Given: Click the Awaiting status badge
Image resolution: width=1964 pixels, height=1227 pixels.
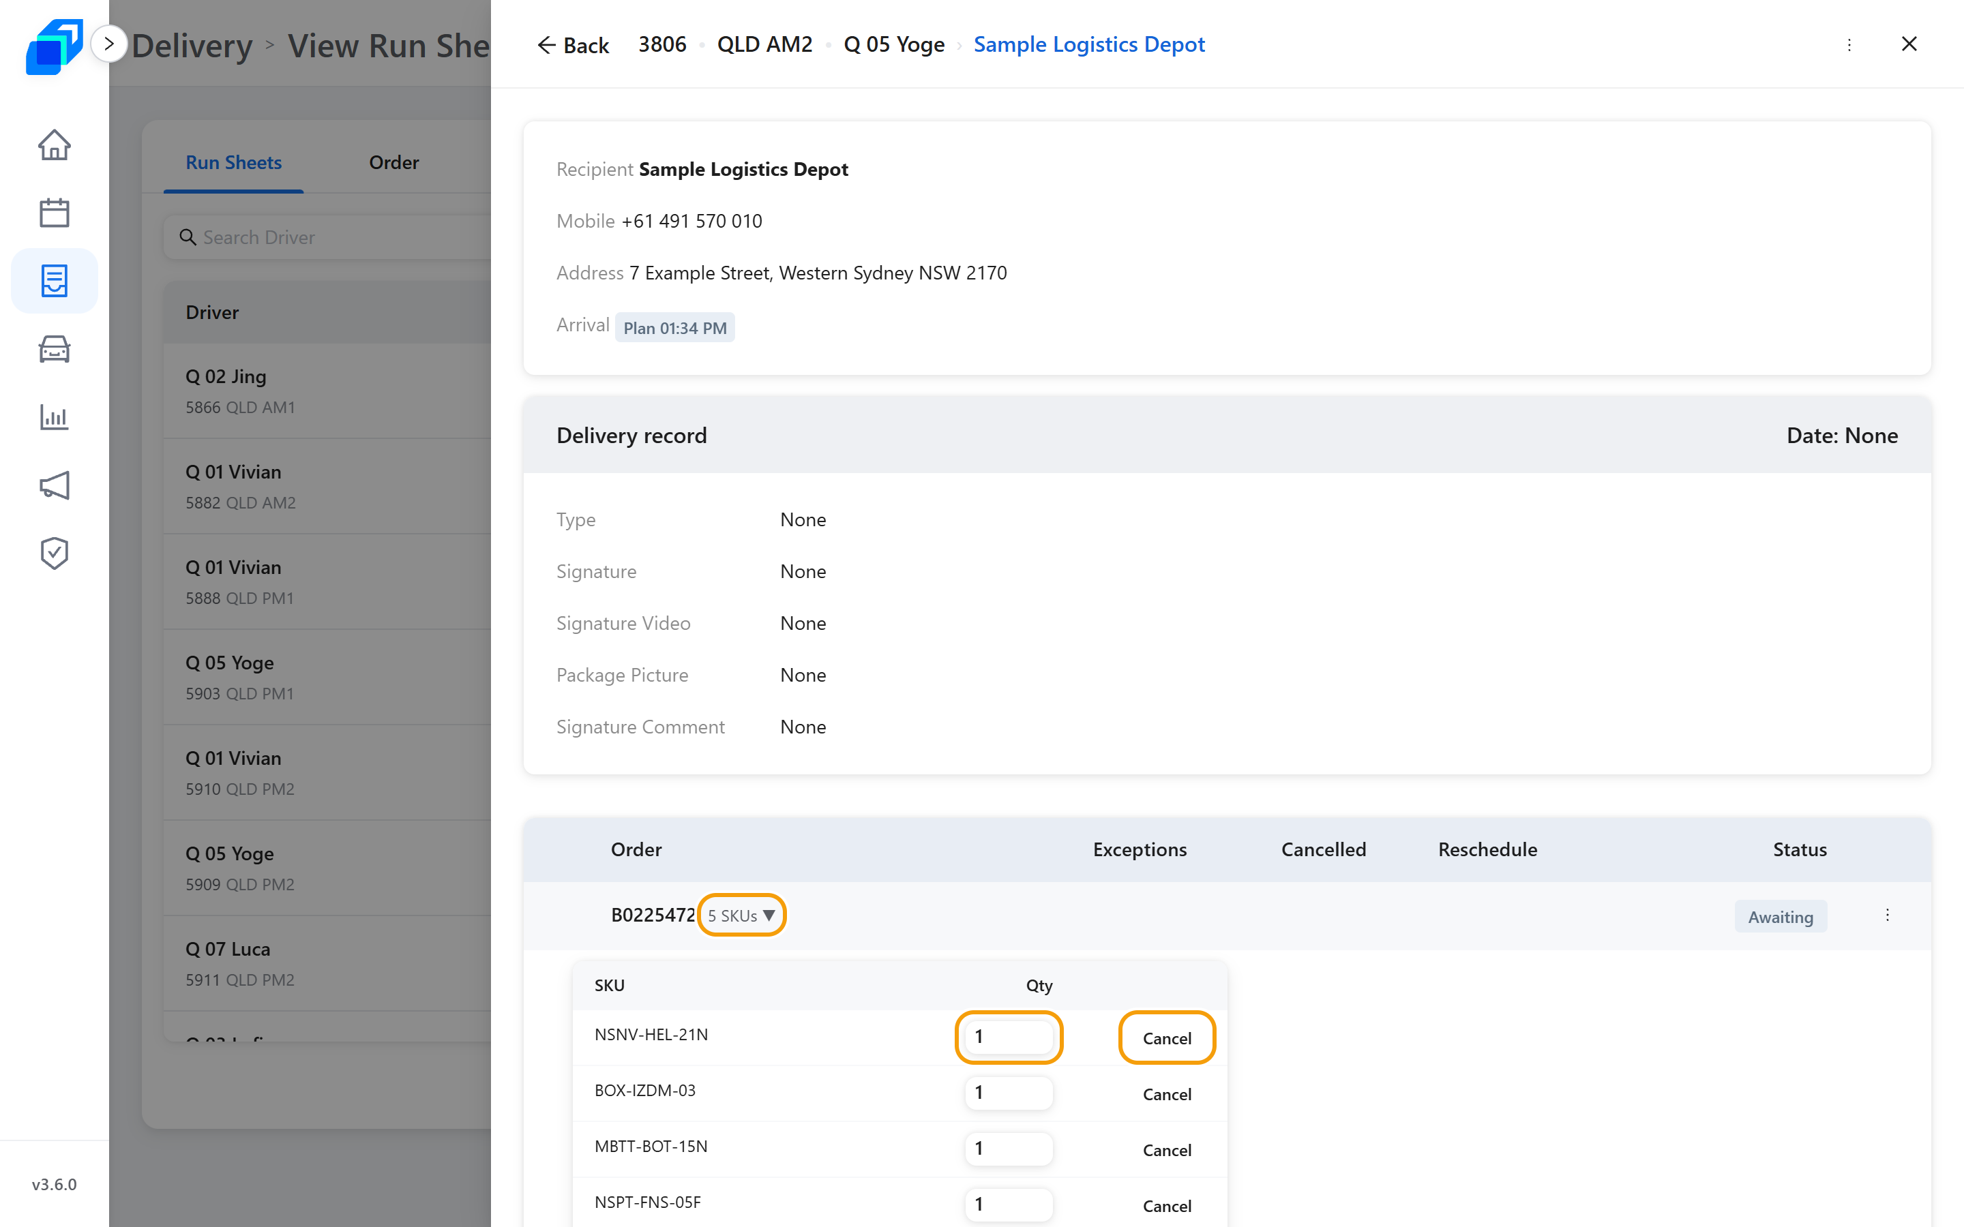Looking at the screenshot, I should [1781, 916].
